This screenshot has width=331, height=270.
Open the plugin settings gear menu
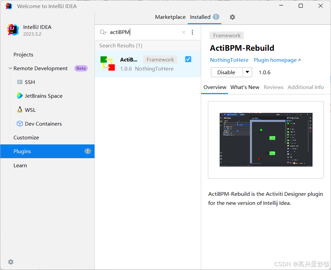coord(232,17)
